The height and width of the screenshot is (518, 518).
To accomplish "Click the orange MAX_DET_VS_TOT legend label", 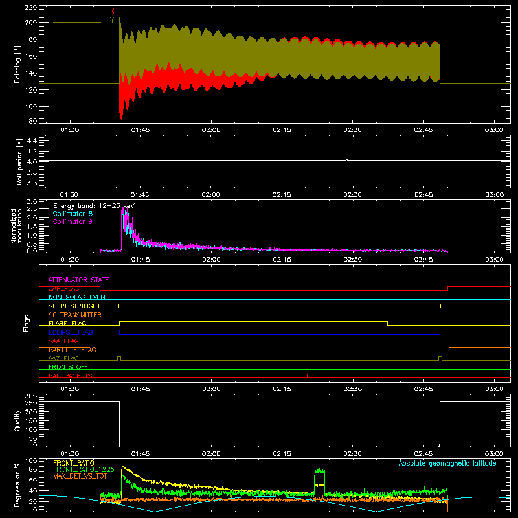I will (x=80, y=476).
